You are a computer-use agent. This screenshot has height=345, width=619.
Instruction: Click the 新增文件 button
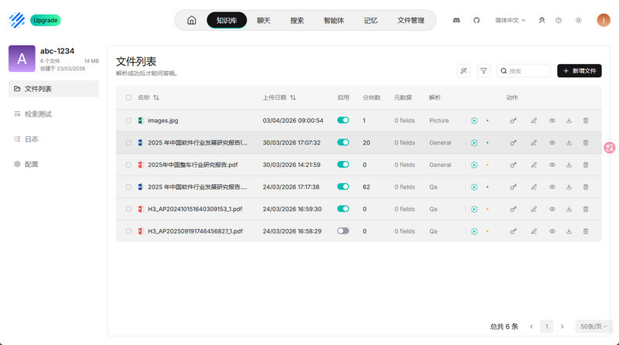[x=579, y=71]
